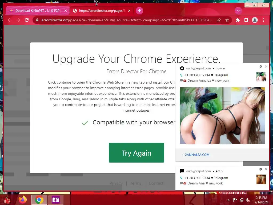Viewport: 273px width, 205px height.
Task: Click thumbnail in the 4m notification
Action: tap(261, 179)
